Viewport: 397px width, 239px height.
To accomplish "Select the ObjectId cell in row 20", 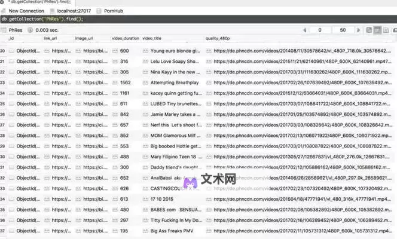I will (28, 51).
